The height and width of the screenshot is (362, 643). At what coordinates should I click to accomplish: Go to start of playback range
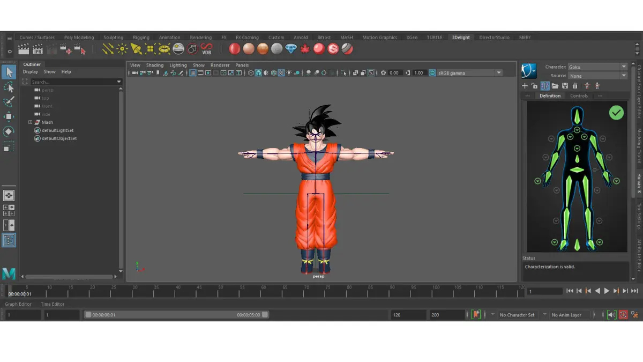(570, 291)
